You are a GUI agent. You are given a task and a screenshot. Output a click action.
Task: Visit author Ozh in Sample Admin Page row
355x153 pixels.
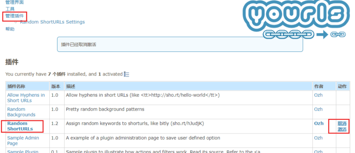point(318,138)
